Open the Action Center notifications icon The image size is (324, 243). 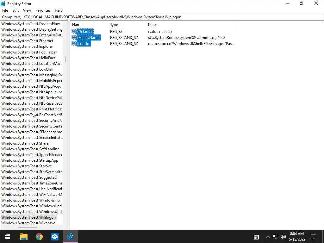pyautogui.click(x=314, y=237)
